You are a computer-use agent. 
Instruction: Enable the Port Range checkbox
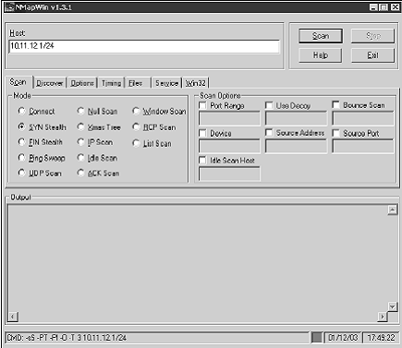202,105
